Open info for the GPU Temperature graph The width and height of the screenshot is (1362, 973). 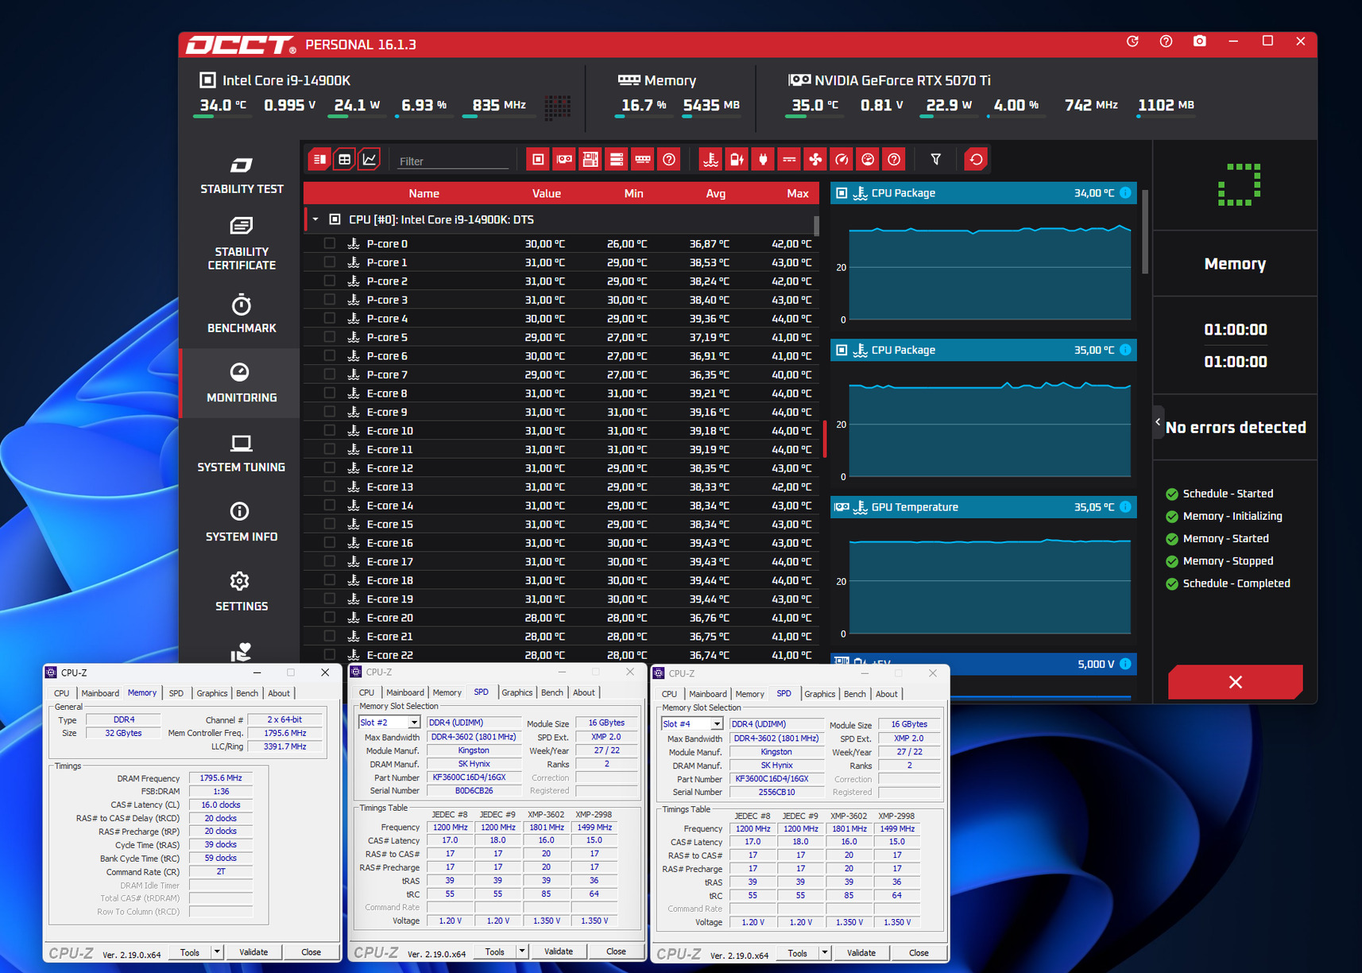[x=1125, y=507]
